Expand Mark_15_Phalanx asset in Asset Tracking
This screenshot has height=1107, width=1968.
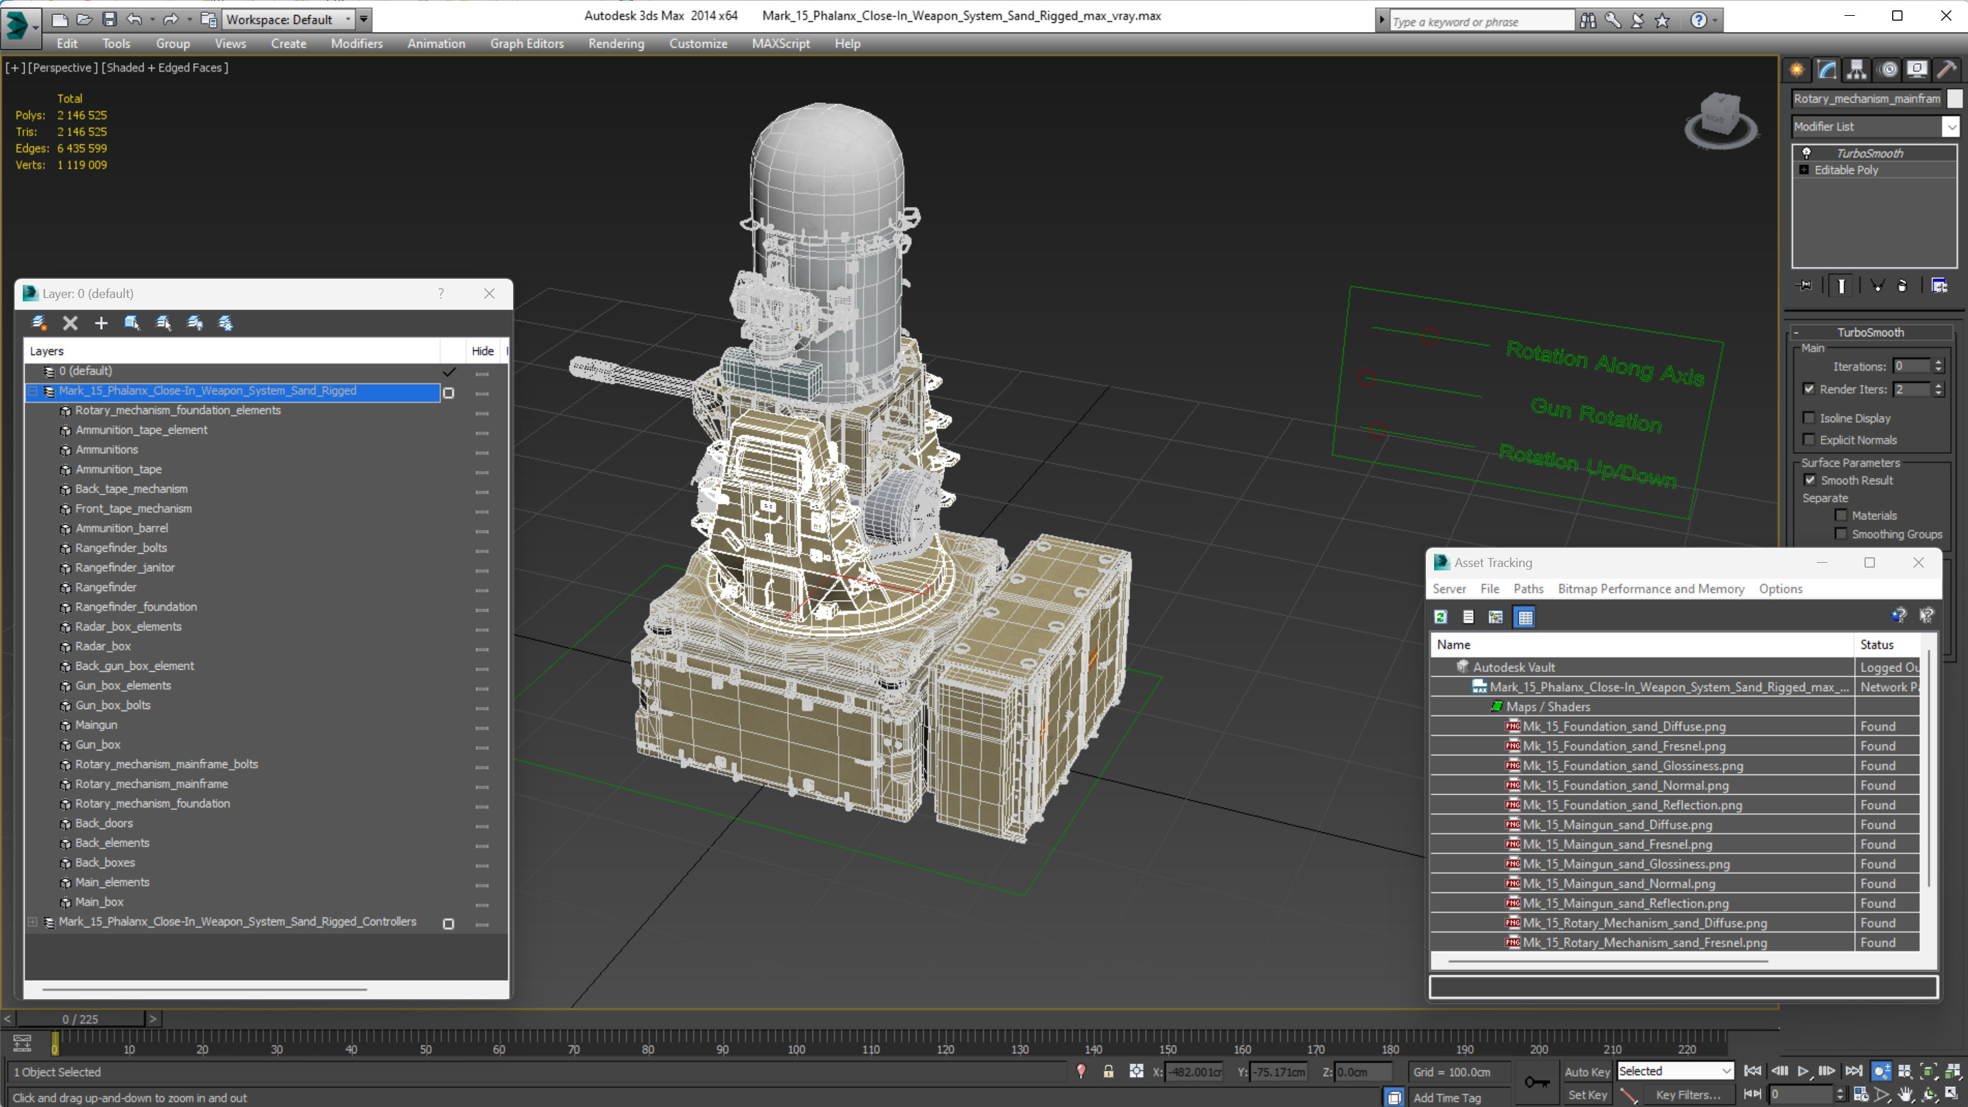(1464, 687)
